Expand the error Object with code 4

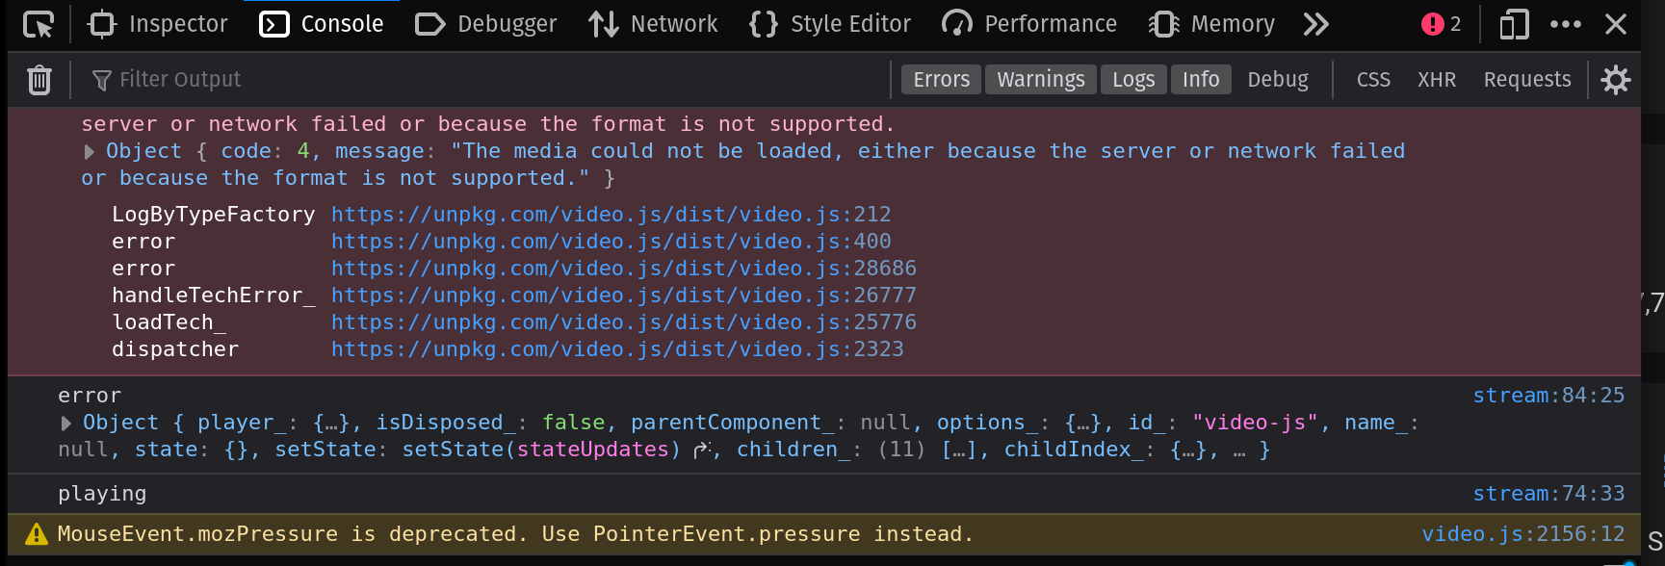90,151
